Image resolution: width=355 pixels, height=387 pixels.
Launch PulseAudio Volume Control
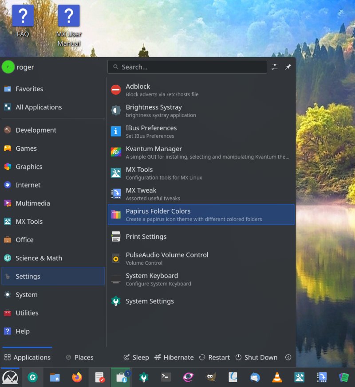click(166, 258)
